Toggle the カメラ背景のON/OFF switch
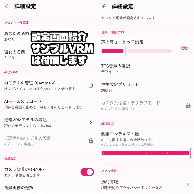Screen dimensions: 194x194 click(x=87, y=172)
